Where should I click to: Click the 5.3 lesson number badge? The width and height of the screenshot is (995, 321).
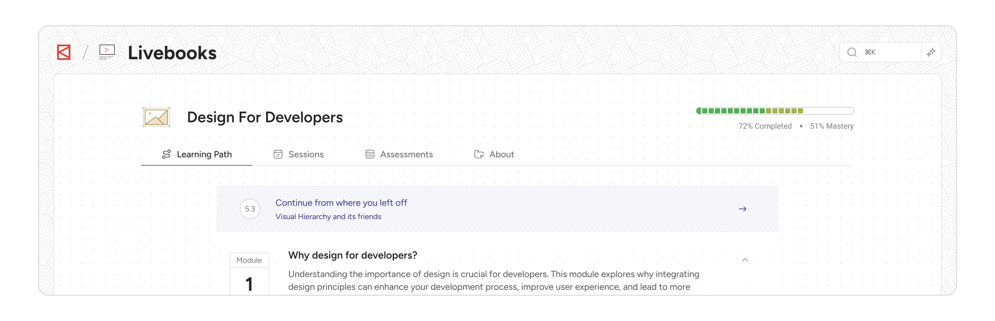pos(250,209)
